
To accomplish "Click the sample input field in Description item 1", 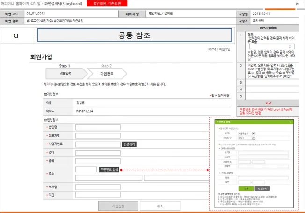I will tap(272, 47).
